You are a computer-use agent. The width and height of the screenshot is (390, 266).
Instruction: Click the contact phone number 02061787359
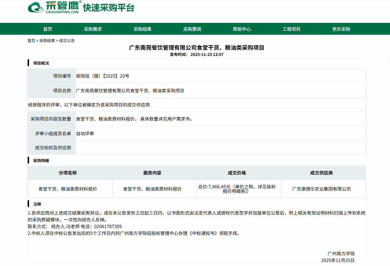click(x=108, y=226)
